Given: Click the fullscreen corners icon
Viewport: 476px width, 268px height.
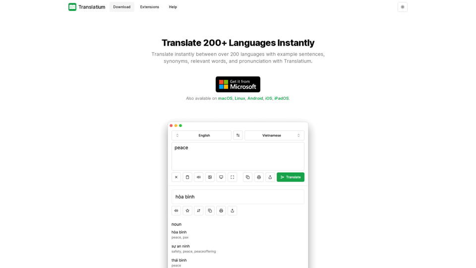Looking at the screenshot, I should click(x=232, y=177).
